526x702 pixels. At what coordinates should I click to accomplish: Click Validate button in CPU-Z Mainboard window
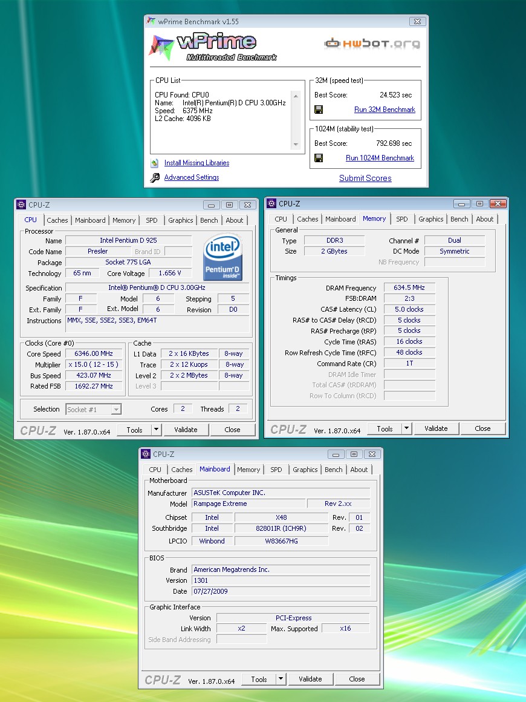click(310, 679)
